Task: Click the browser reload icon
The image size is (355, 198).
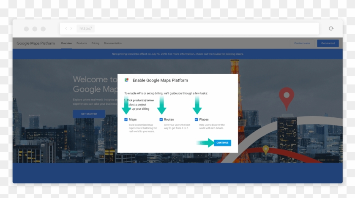Action: [331, 29]
